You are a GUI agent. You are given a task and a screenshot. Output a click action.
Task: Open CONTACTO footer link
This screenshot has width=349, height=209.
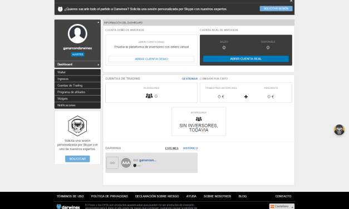(283, 196)
